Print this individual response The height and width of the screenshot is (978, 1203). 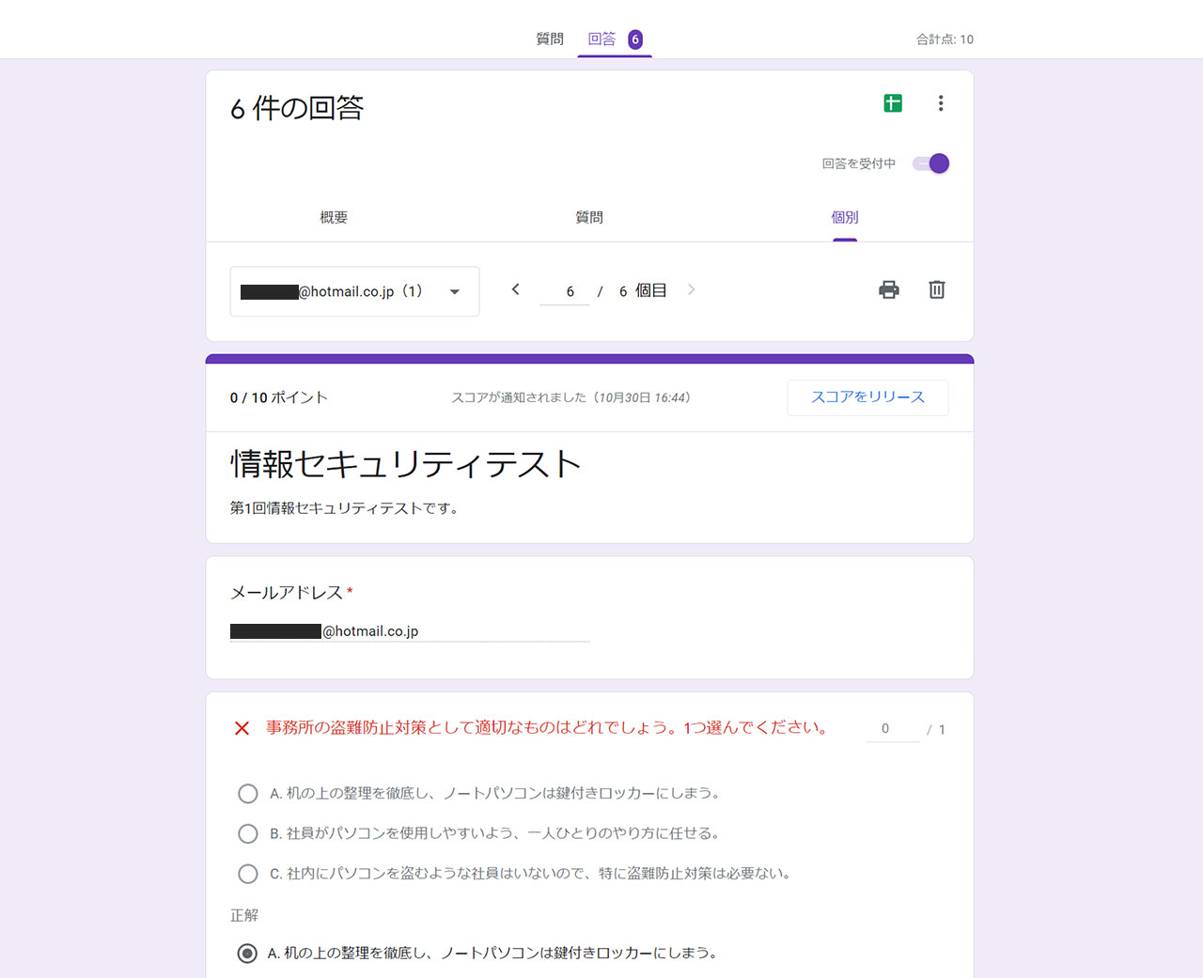pyautogui.click(x=888, y=290)
